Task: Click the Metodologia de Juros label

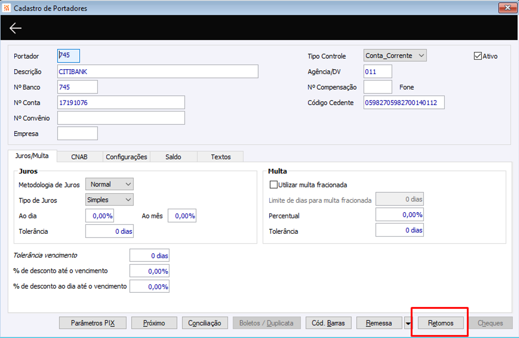Action: [x=49, y=185]
